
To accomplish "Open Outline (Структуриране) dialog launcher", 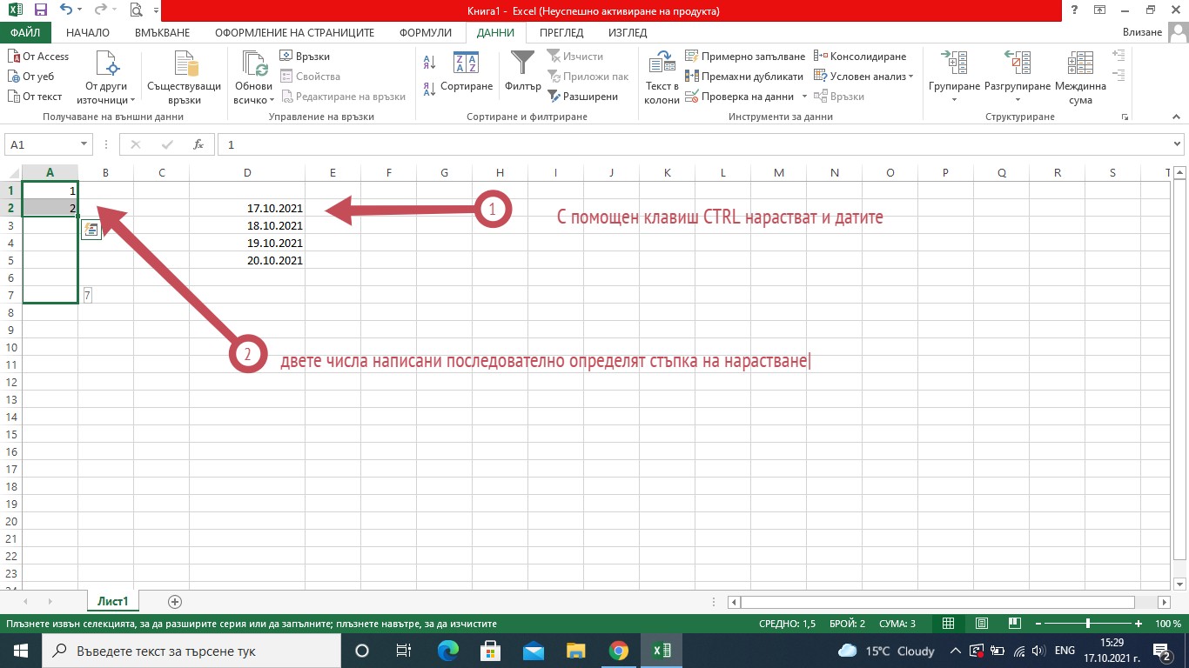I will [1125, 117].
